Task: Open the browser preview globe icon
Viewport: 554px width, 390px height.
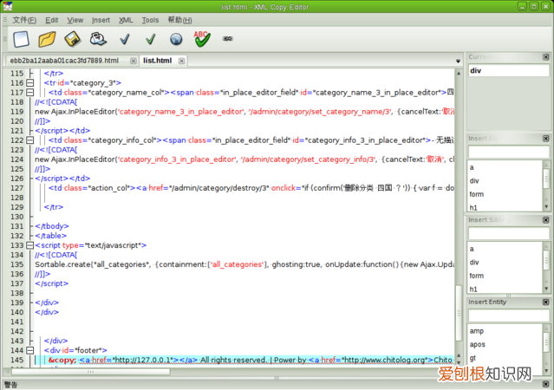Action: [x=176, y=39]
